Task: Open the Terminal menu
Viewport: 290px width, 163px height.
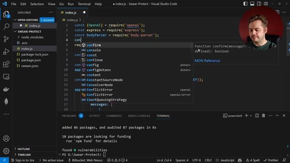Action: (84, 4)
